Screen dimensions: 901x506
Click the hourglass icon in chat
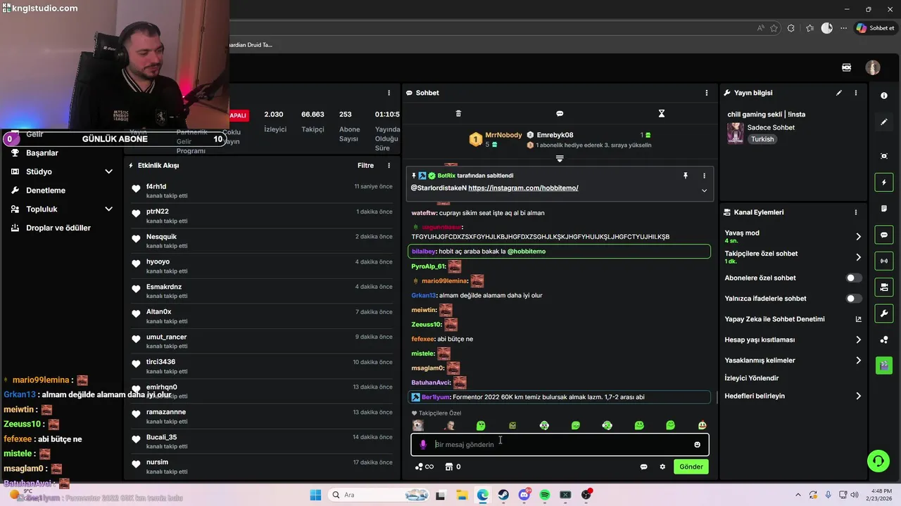(x=661, y=113)
